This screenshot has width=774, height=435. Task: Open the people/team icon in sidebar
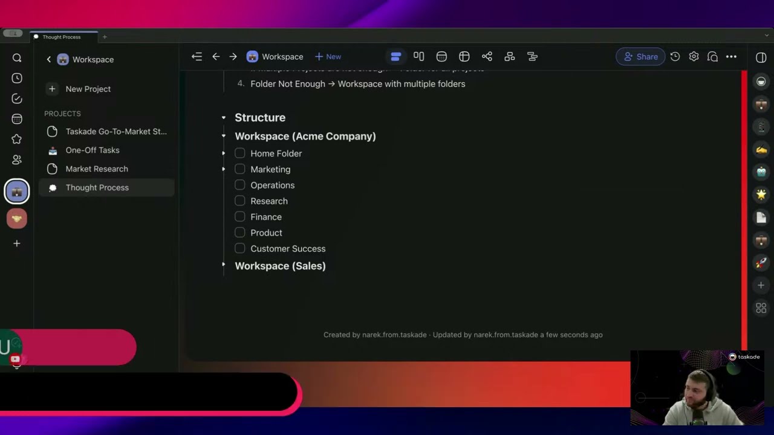(x=17, y=159)
